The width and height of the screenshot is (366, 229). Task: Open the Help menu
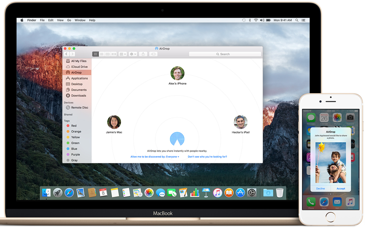point(92,20)
